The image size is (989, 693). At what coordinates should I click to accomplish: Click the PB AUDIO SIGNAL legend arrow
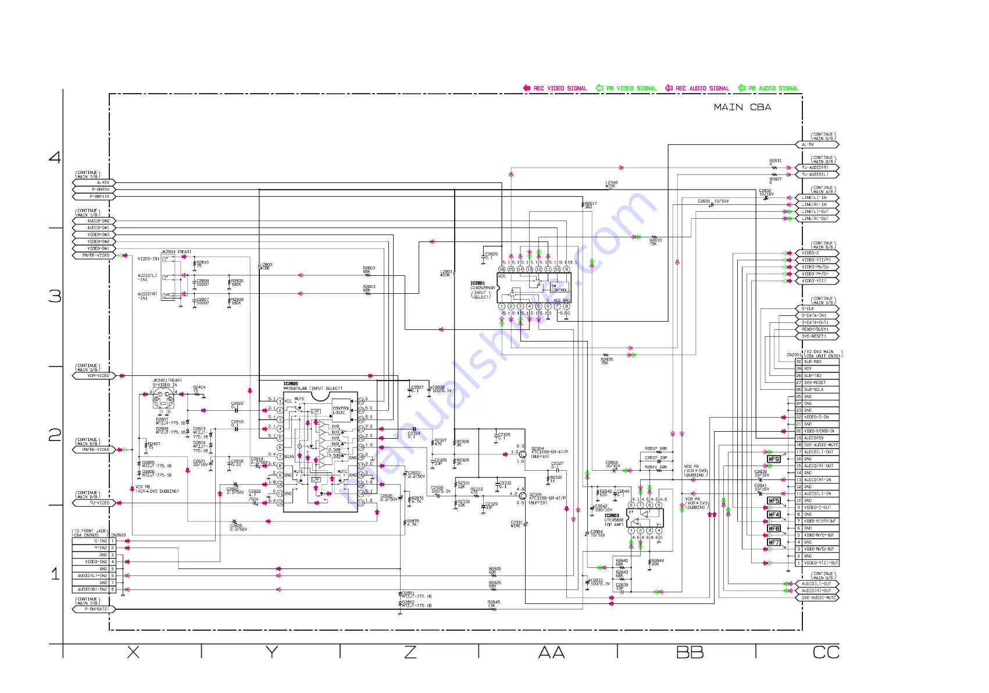(742, 88)
